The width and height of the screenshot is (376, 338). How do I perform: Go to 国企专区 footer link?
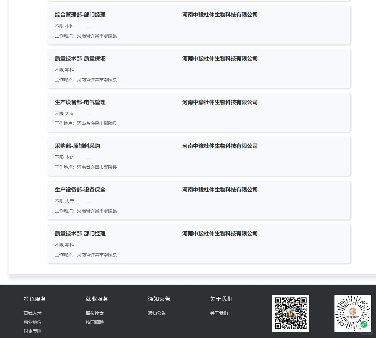[33, 331]
